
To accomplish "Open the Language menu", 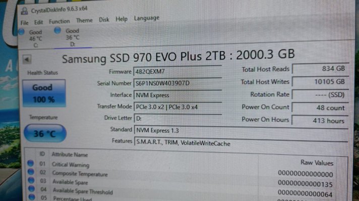I will (147, 18).
